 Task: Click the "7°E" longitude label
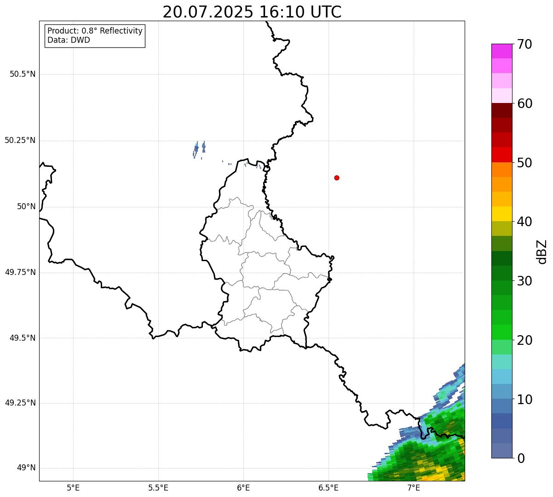[414, 487]
